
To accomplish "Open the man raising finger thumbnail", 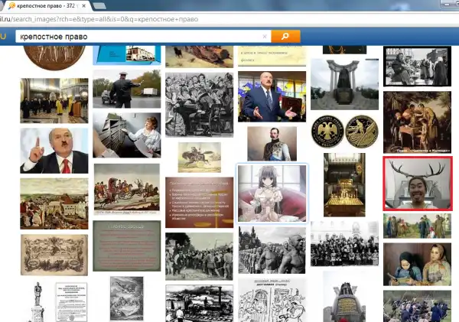I will click(x=54, y=150).
